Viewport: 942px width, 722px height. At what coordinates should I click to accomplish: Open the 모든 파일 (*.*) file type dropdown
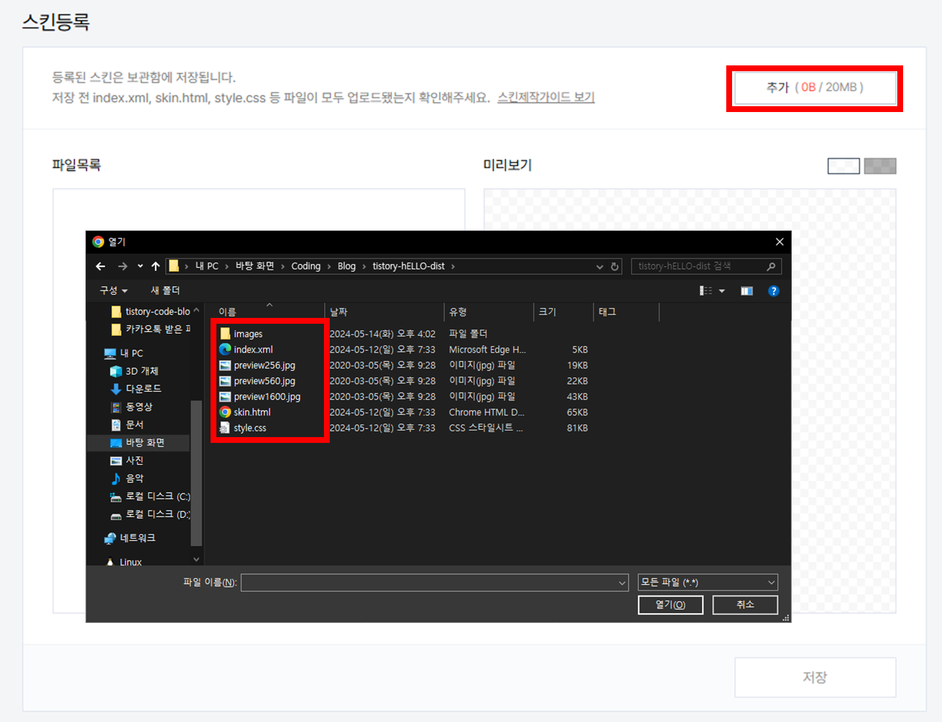707,581
